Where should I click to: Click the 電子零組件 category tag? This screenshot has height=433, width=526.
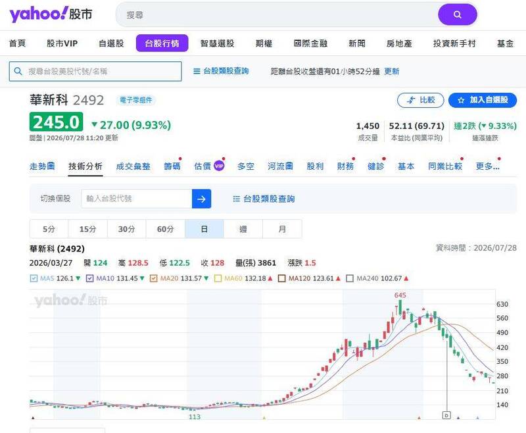[136, 100]
